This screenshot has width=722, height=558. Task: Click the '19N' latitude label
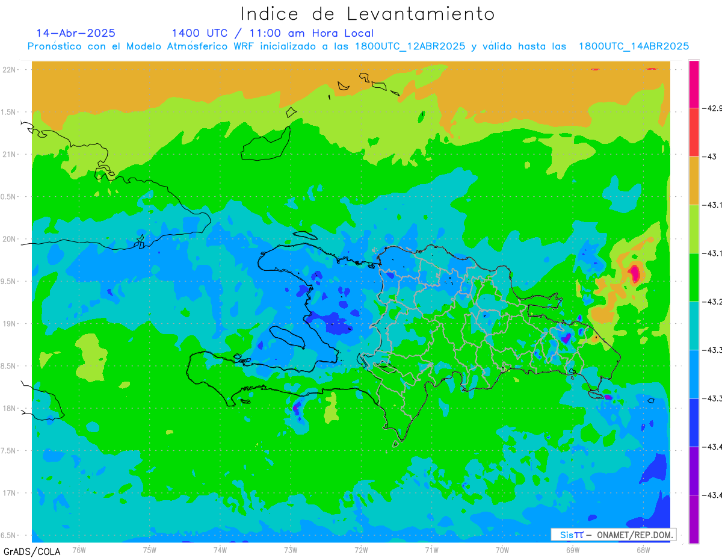coord(9,323)
